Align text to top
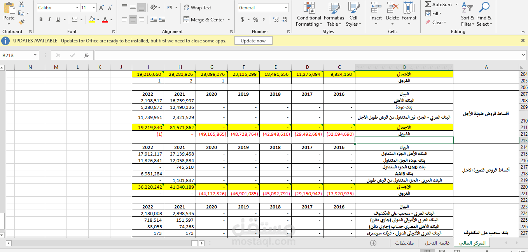The width and height of the screenshot is (528, 252). 124,7
